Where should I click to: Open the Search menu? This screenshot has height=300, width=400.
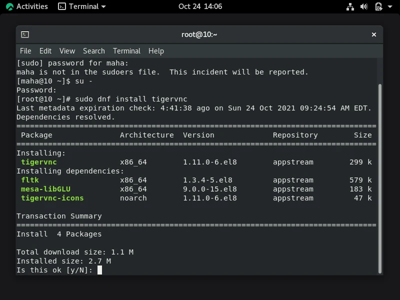coord(93,50)
